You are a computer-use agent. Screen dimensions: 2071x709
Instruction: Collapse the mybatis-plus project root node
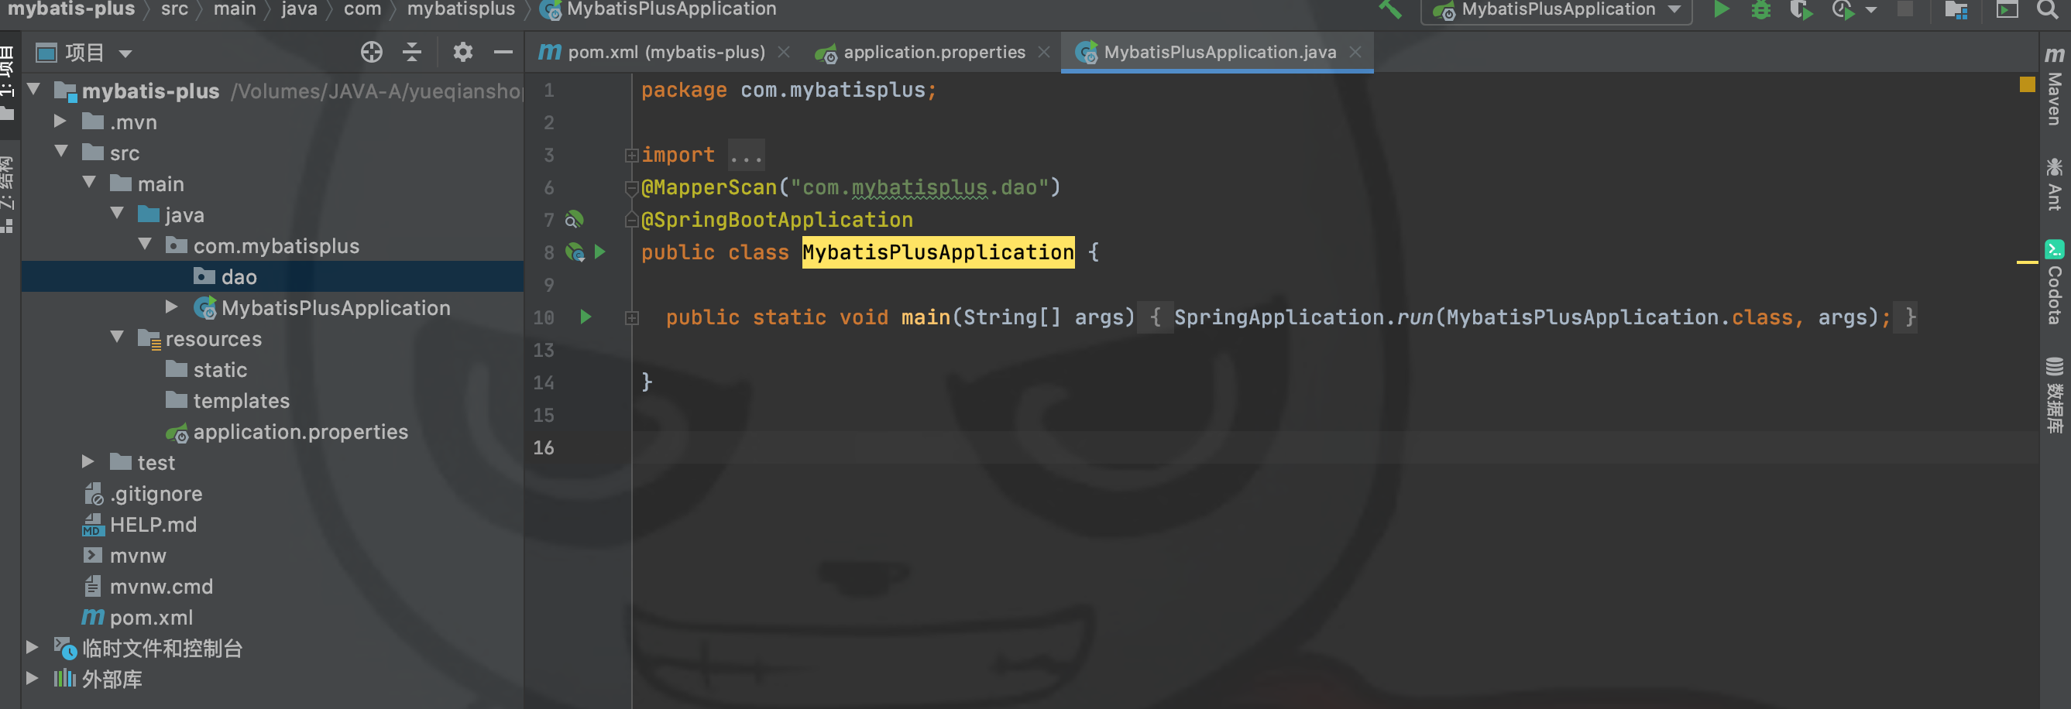35,90
